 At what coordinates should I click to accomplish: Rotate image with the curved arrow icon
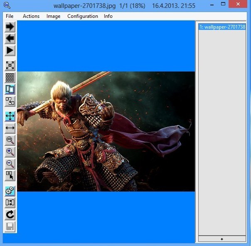[10, 215]
